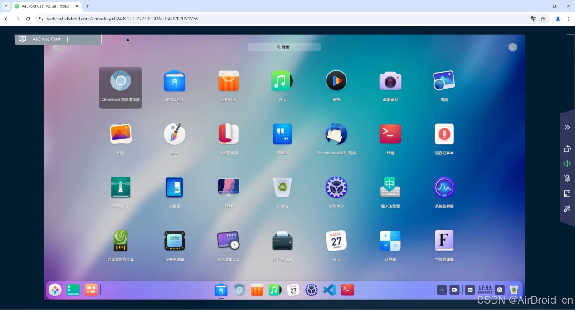This screenshot has width=575, height=310.
Task: Launch the 日志收集工具 app
Action: pos(228,241)
